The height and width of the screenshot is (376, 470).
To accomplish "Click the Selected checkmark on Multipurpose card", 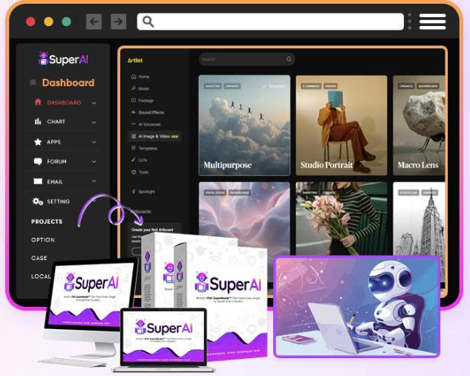I will [274, 86].
